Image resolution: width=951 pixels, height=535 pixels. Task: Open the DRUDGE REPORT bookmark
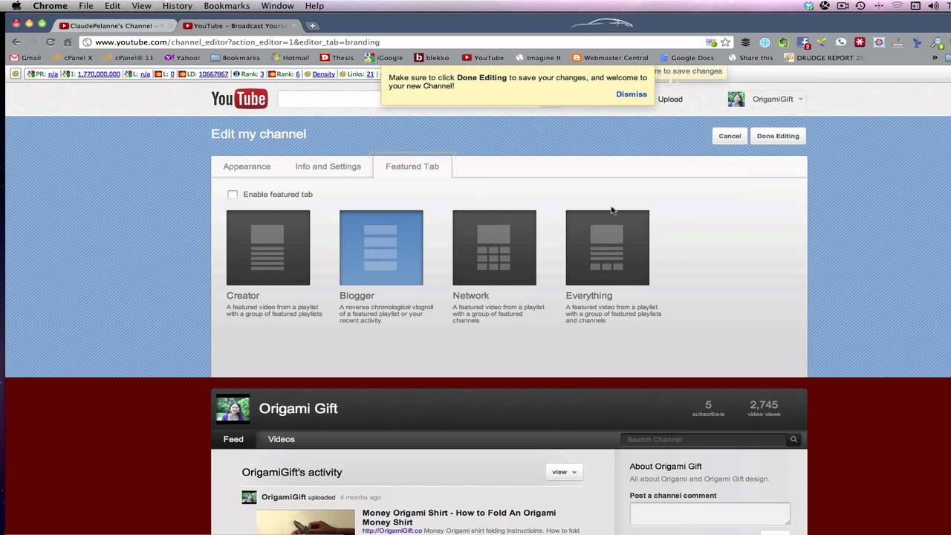coord(825,57)
